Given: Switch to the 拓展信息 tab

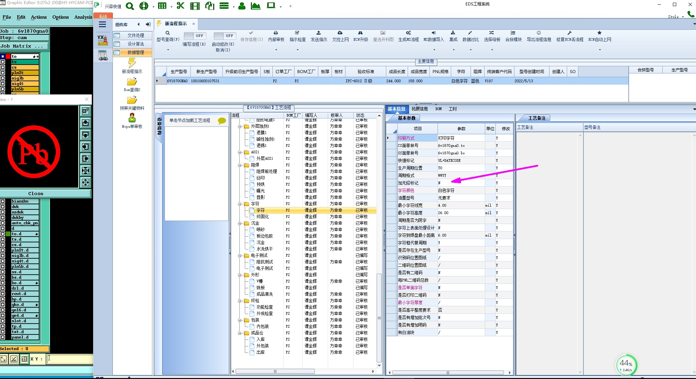Looking at the screenshot, I should coord(420,109).
